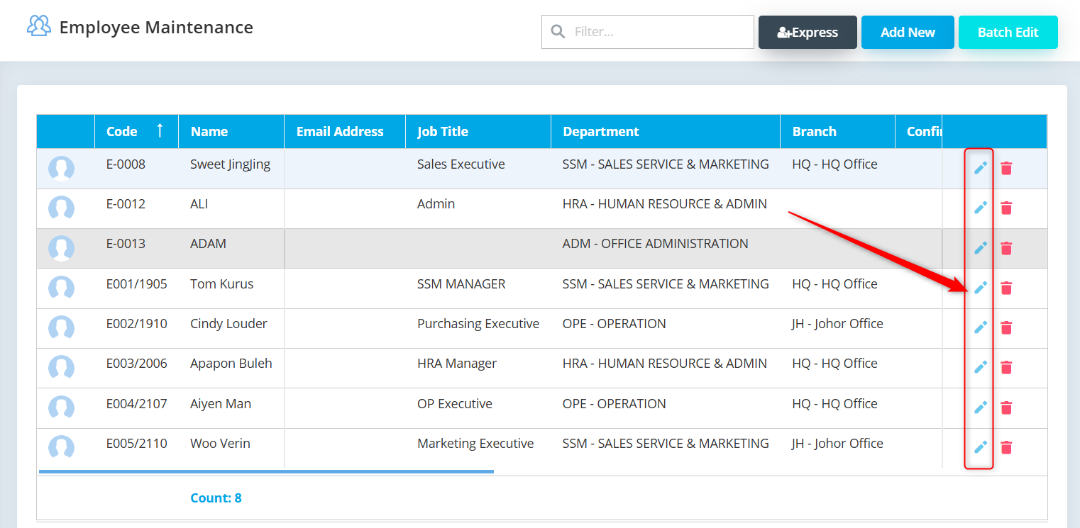1080x528 pixels.
Task: Click pencil icon for Cindy Louder
Action: pos(980,327)
